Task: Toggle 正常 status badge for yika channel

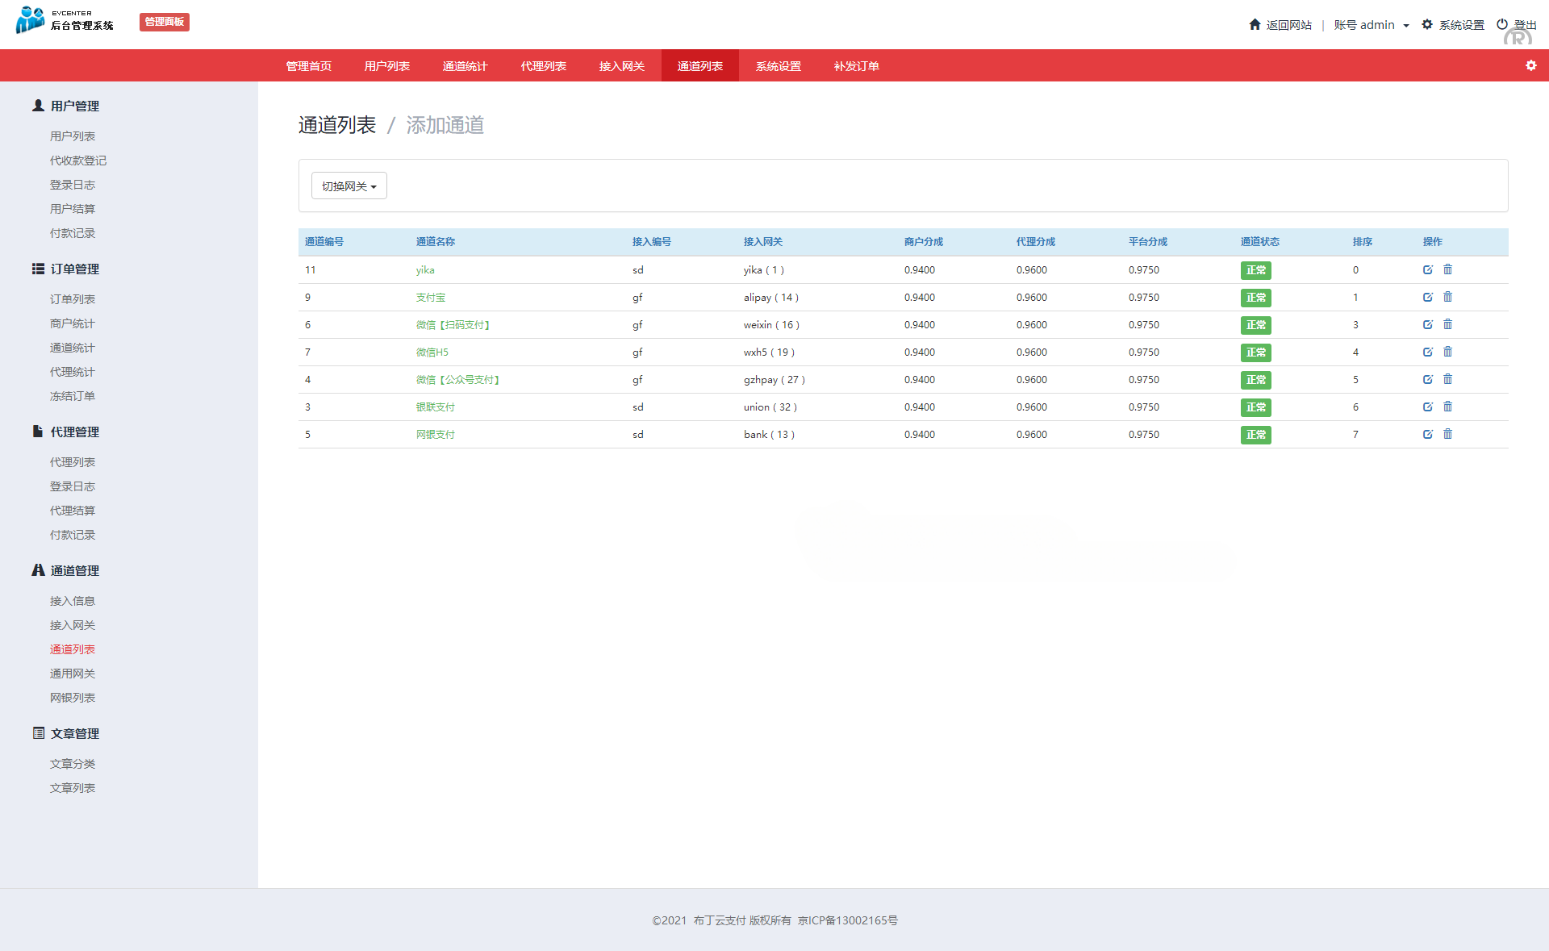Action: click(x=1255, y=270)
